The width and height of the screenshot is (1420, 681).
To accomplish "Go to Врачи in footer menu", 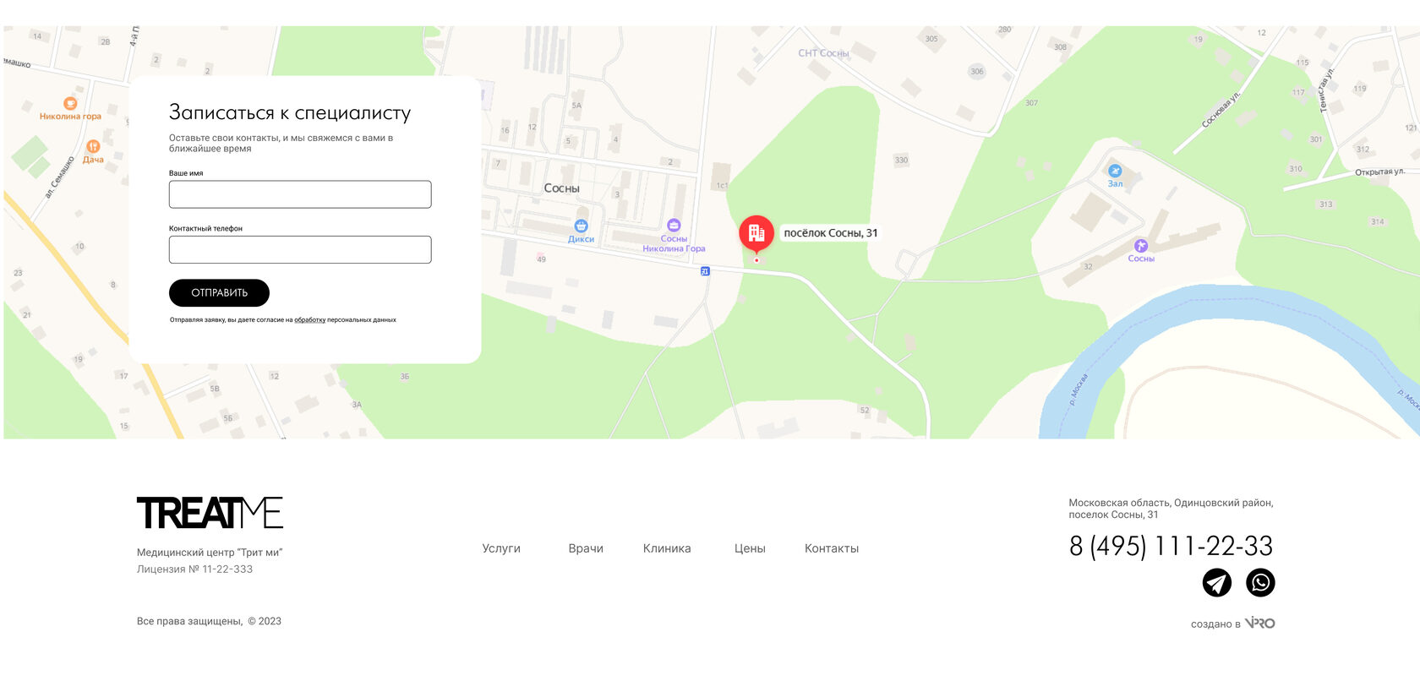I will [586, 548].
